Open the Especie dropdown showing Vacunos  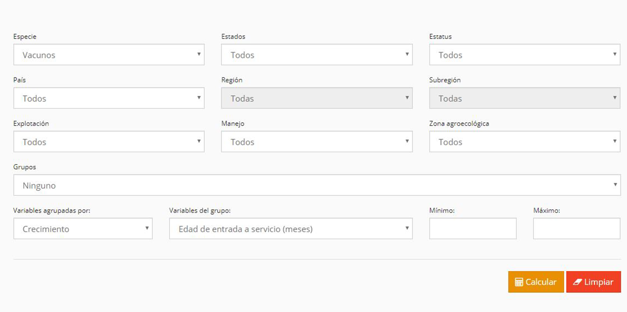tap(109, 55)
